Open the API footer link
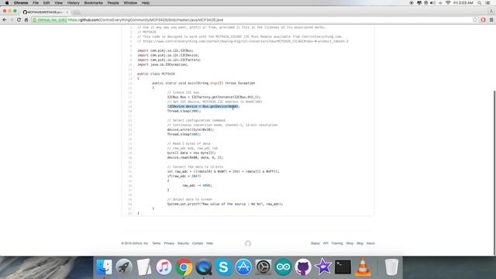 point(325,243)
